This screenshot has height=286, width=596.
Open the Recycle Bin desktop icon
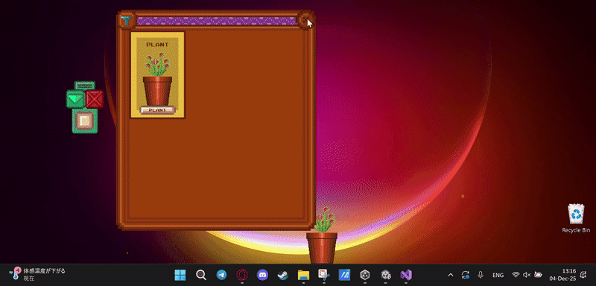click(576, 218)
